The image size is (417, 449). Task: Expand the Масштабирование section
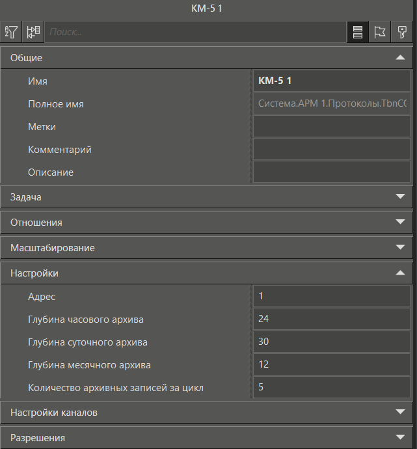pyautogui.click(x=400, y=248)
